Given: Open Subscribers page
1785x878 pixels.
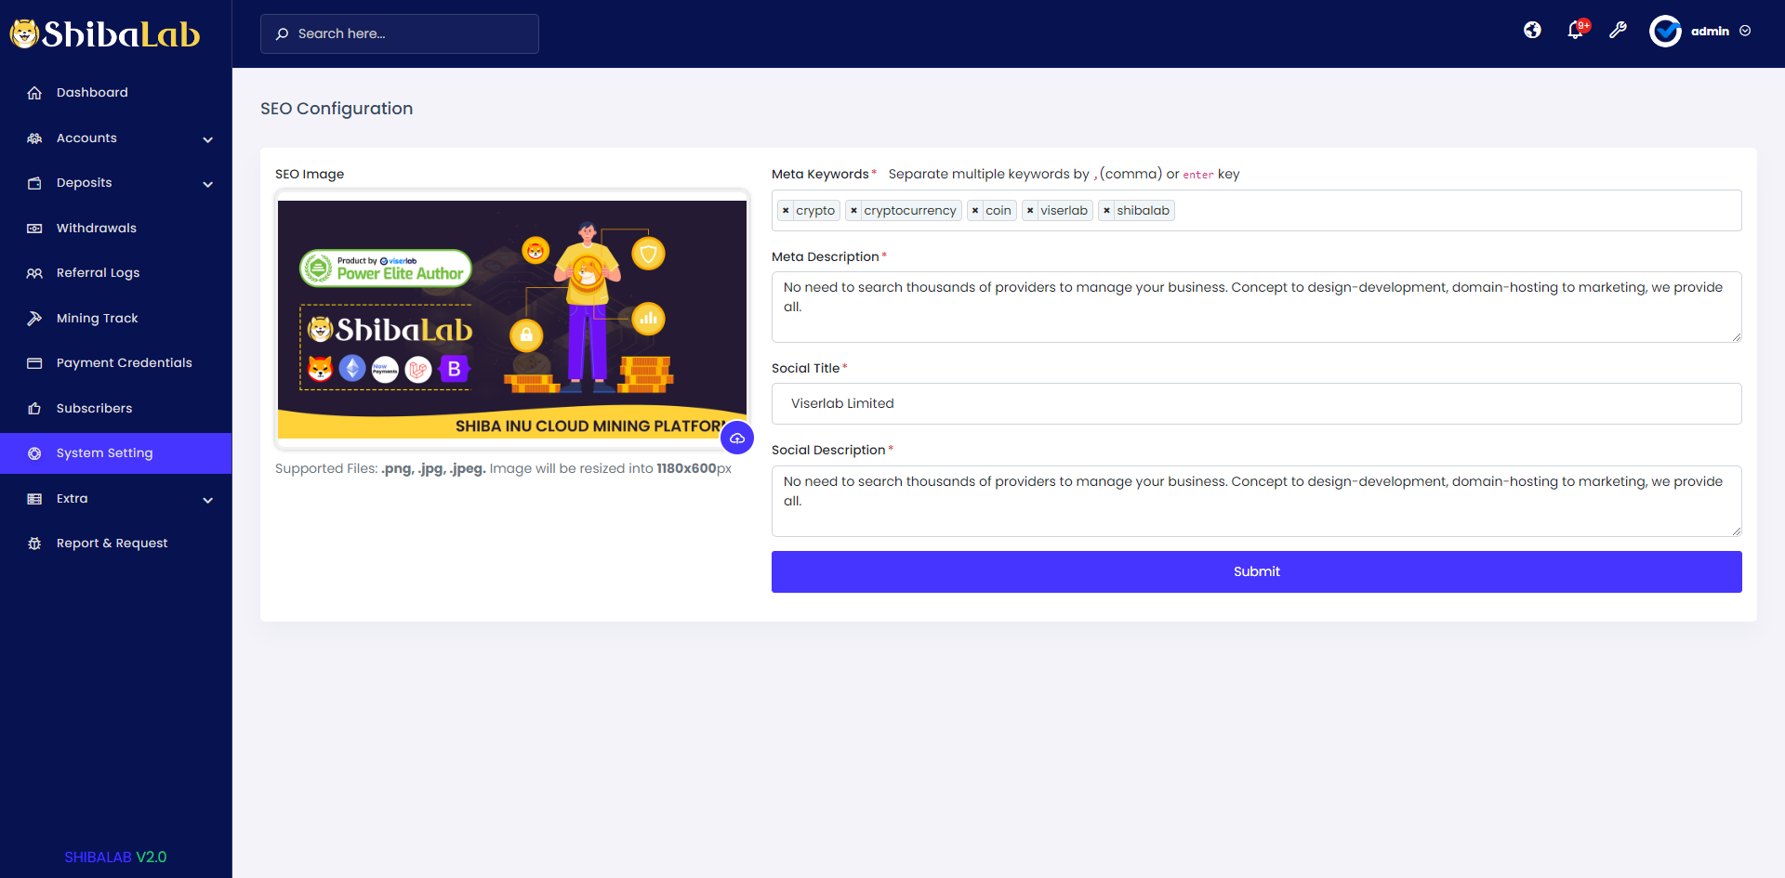Looking at the screenshot, I should tap(115, 409).
